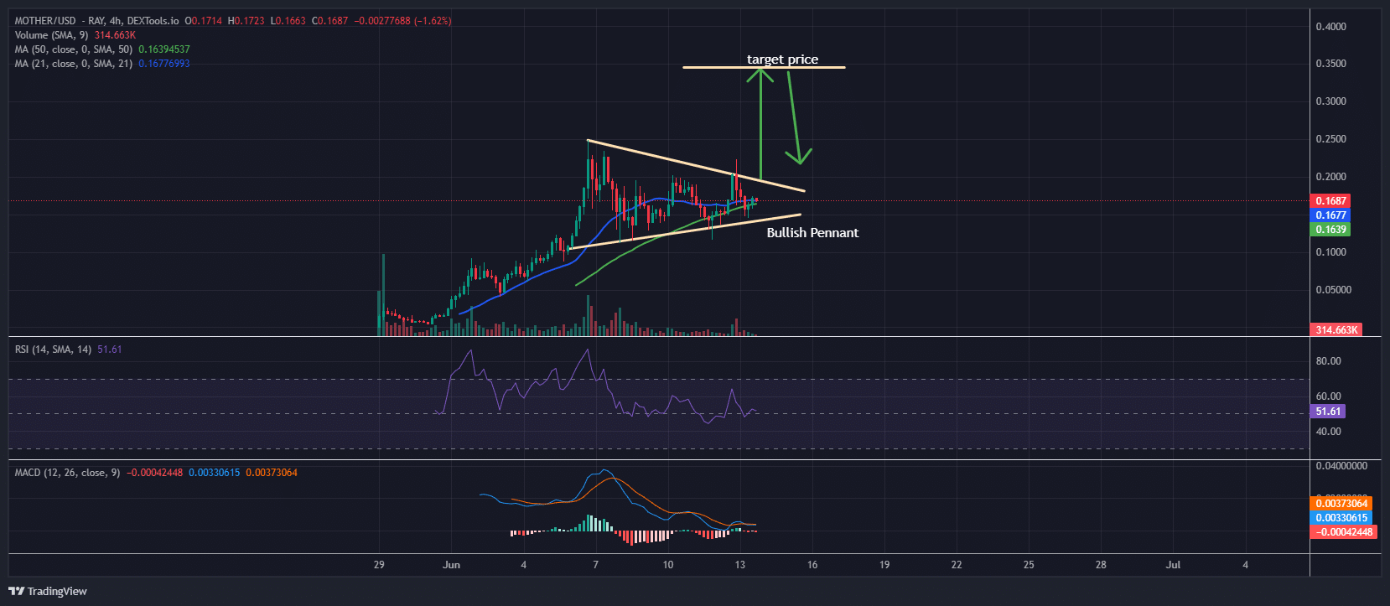This screenshot has height=606, width=1390.
Task: Click the blue 0.00330615 MACD value tag
Action: [1341, 518]
